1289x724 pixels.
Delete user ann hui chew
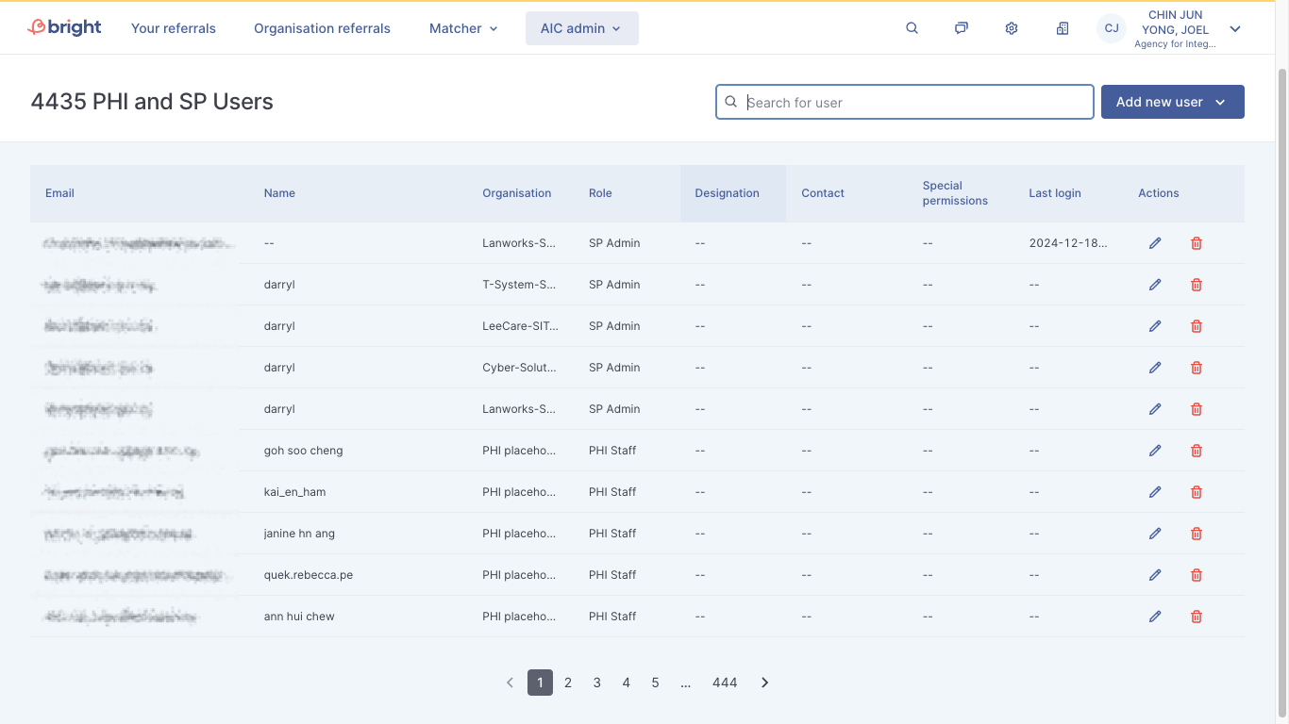[1197, 617]
